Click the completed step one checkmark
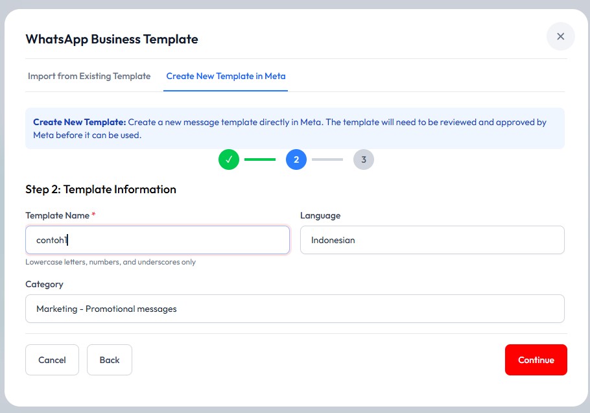 click(x=229, y=159)
